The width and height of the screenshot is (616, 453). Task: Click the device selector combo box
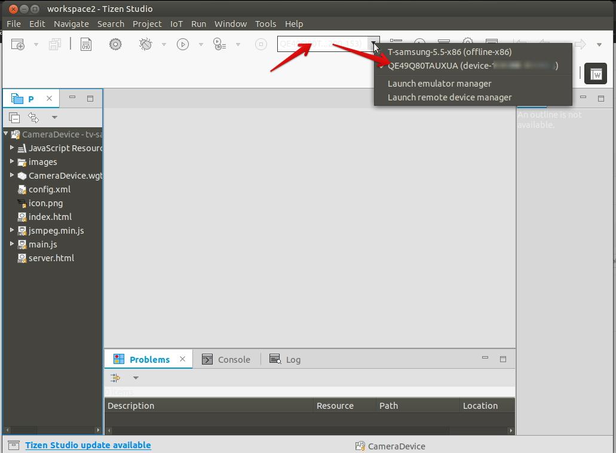pos(329,44)
